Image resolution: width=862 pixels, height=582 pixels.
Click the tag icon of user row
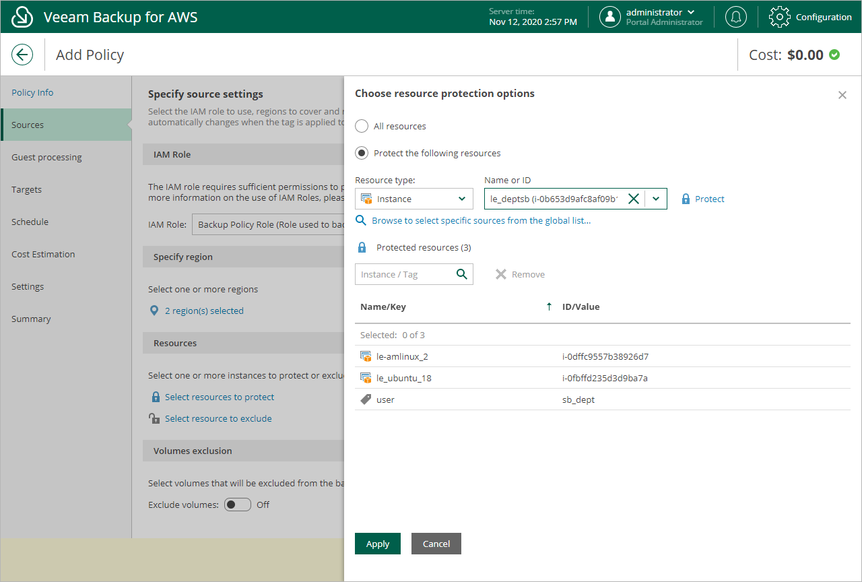(366, 399)
